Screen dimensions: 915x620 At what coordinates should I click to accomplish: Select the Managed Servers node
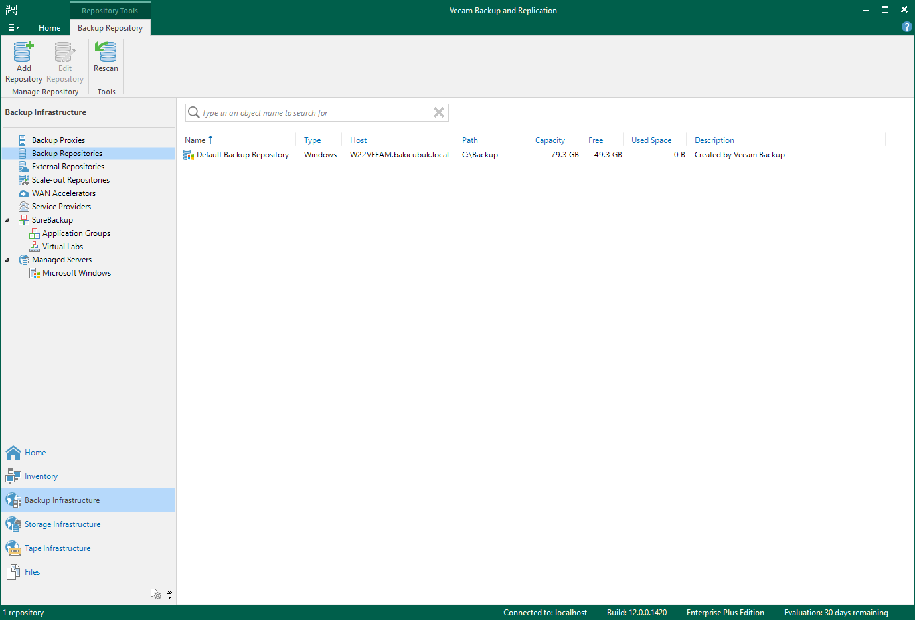point(62,260)
